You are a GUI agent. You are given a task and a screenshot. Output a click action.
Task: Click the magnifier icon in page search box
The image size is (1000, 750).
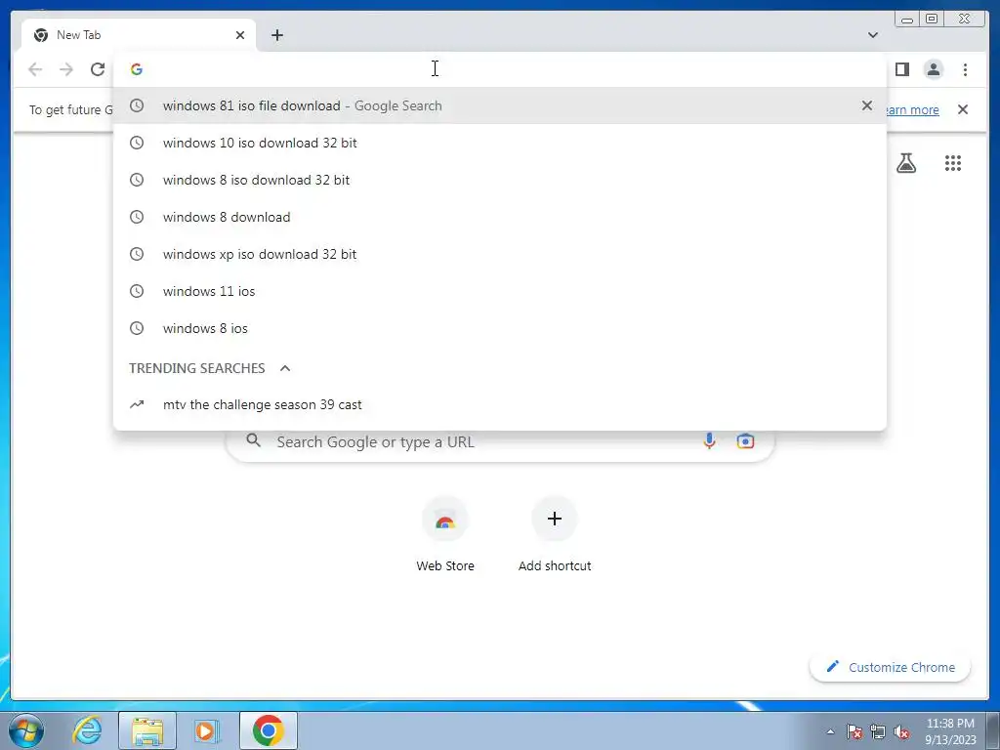[253, 440]
